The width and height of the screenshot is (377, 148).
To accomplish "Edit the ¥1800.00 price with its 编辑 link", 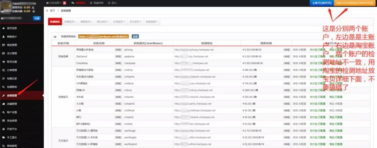I will (287, 90).
